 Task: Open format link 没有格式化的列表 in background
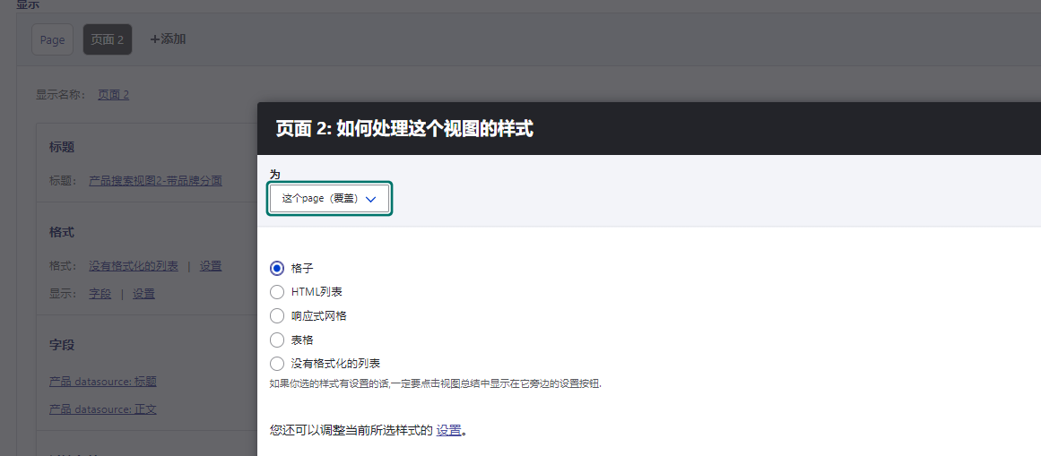click(134, 266)
